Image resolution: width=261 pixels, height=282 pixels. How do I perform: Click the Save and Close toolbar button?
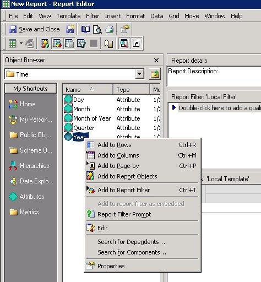[x=34, y=29]
